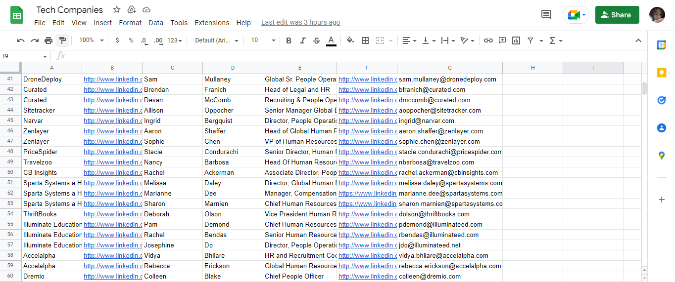The image size is (675, 282).
Task: Star the Tech Companies document
Action: pos(117,10)
